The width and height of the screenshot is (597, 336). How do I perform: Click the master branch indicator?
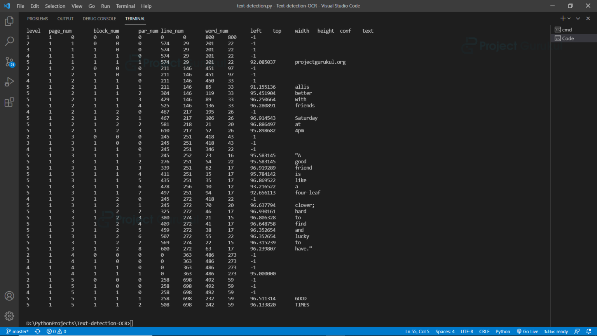coord(17,331)
